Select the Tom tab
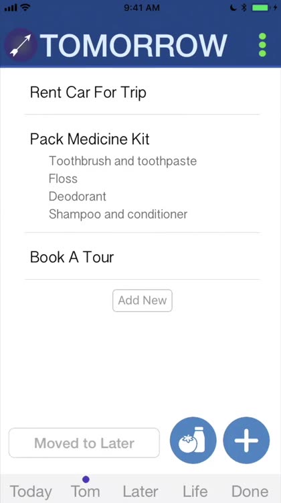 [x=86, y=491]
